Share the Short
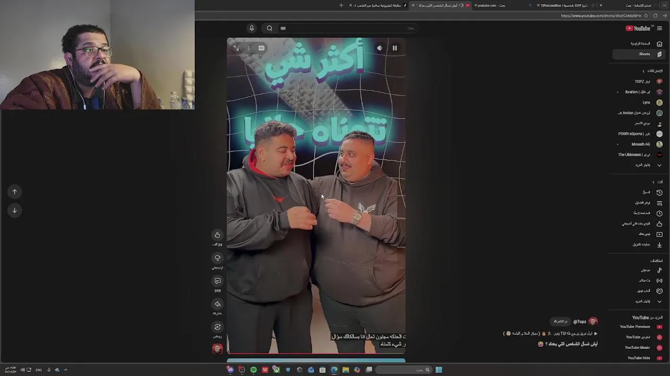 click(x=218, y=304)
